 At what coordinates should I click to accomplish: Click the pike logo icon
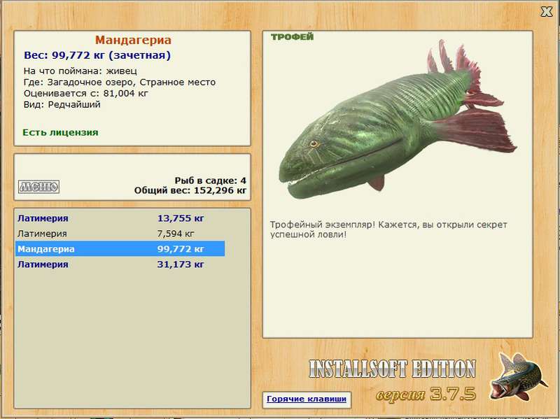coord(517,376)
